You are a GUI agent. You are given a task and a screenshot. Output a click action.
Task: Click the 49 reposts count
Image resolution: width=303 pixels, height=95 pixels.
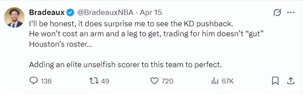point(105,81)
